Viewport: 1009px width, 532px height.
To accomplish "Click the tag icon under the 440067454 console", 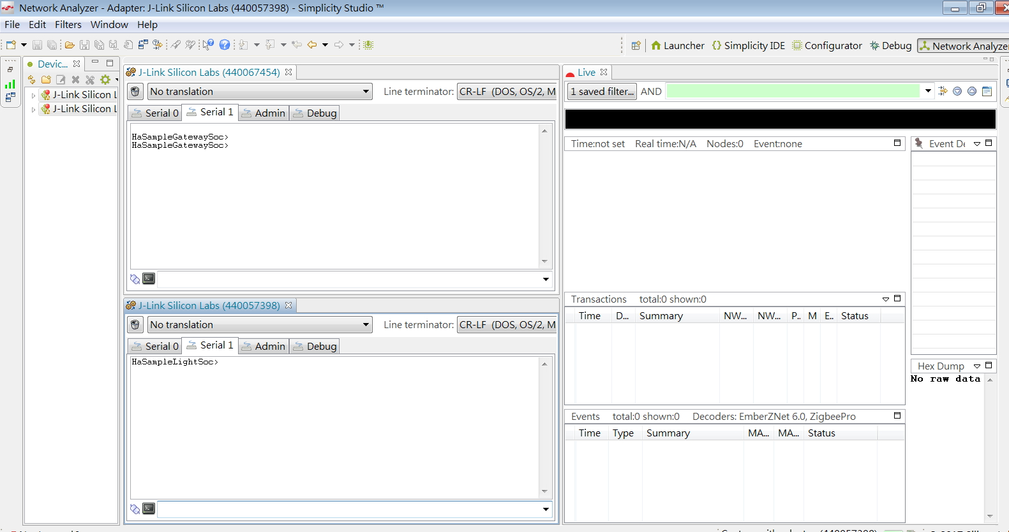I will 135,279.
